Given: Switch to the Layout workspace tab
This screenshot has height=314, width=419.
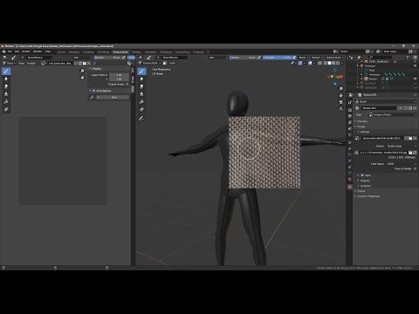Looking at the screenshot, I should point(61,52).
